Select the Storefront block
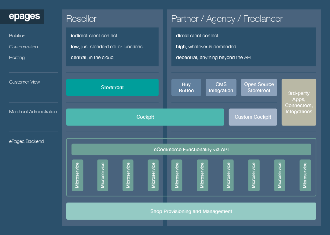 click(x=112, y=88)
